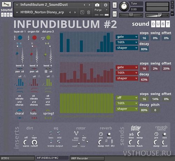The height and width of the screenshot is (161, 175).
Task: Switch to the ARP Recorder tab
Action: (87, 159)
